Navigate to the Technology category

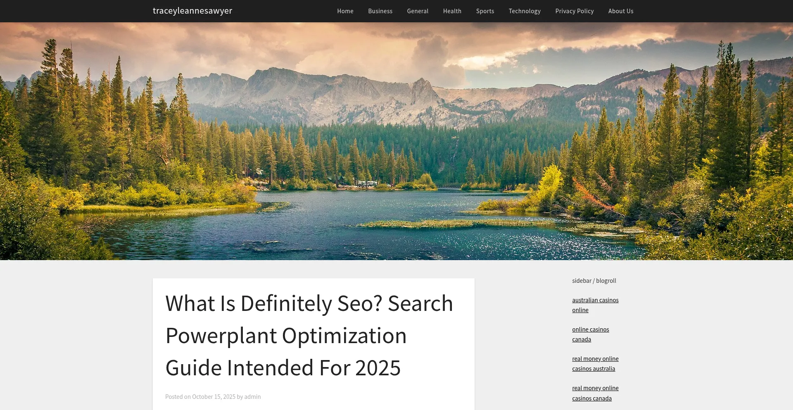pyautogui.click(x=525, y=11)
